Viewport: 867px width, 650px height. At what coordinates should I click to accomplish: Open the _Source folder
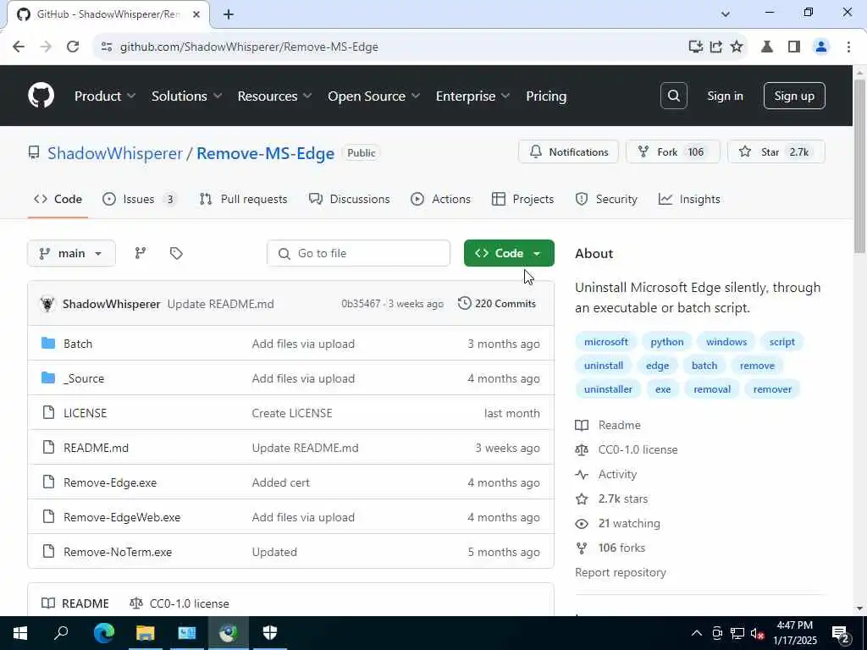coord(84,378)
